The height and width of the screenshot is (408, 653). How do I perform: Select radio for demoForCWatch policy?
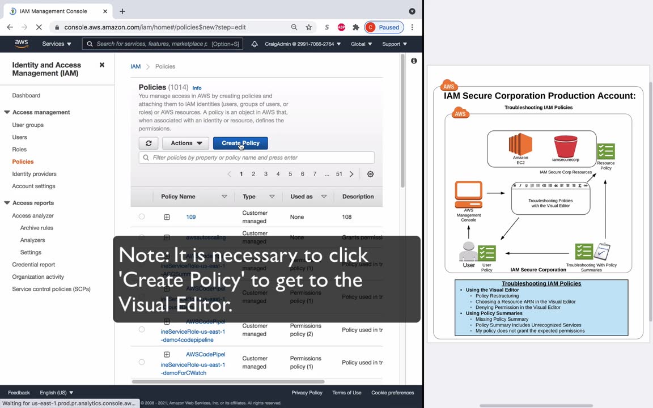pyautogui.click(x=142, y=362)
